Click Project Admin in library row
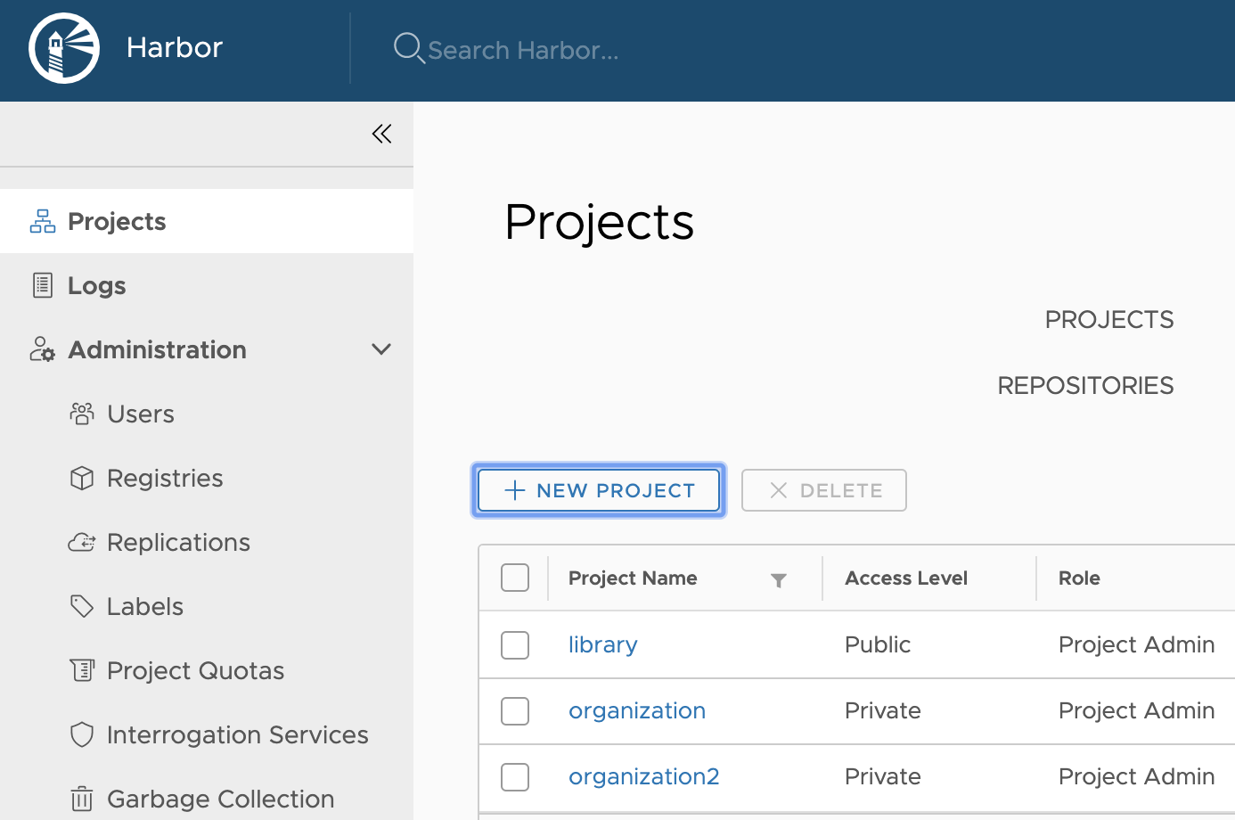 coord(1137,644)
